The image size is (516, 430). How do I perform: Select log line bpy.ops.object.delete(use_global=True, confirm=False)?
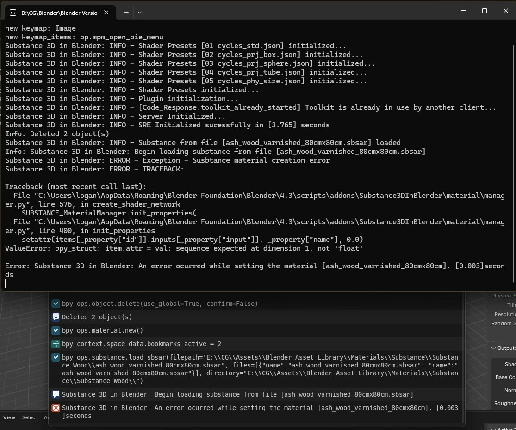coord(256,304)
